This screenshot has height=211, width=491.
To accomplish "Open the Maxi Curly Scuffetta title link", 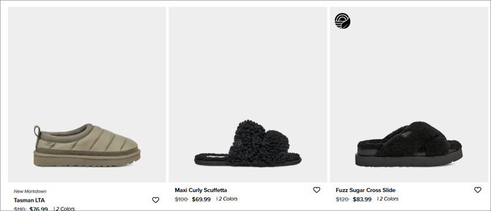I will (x=200, y=190).
